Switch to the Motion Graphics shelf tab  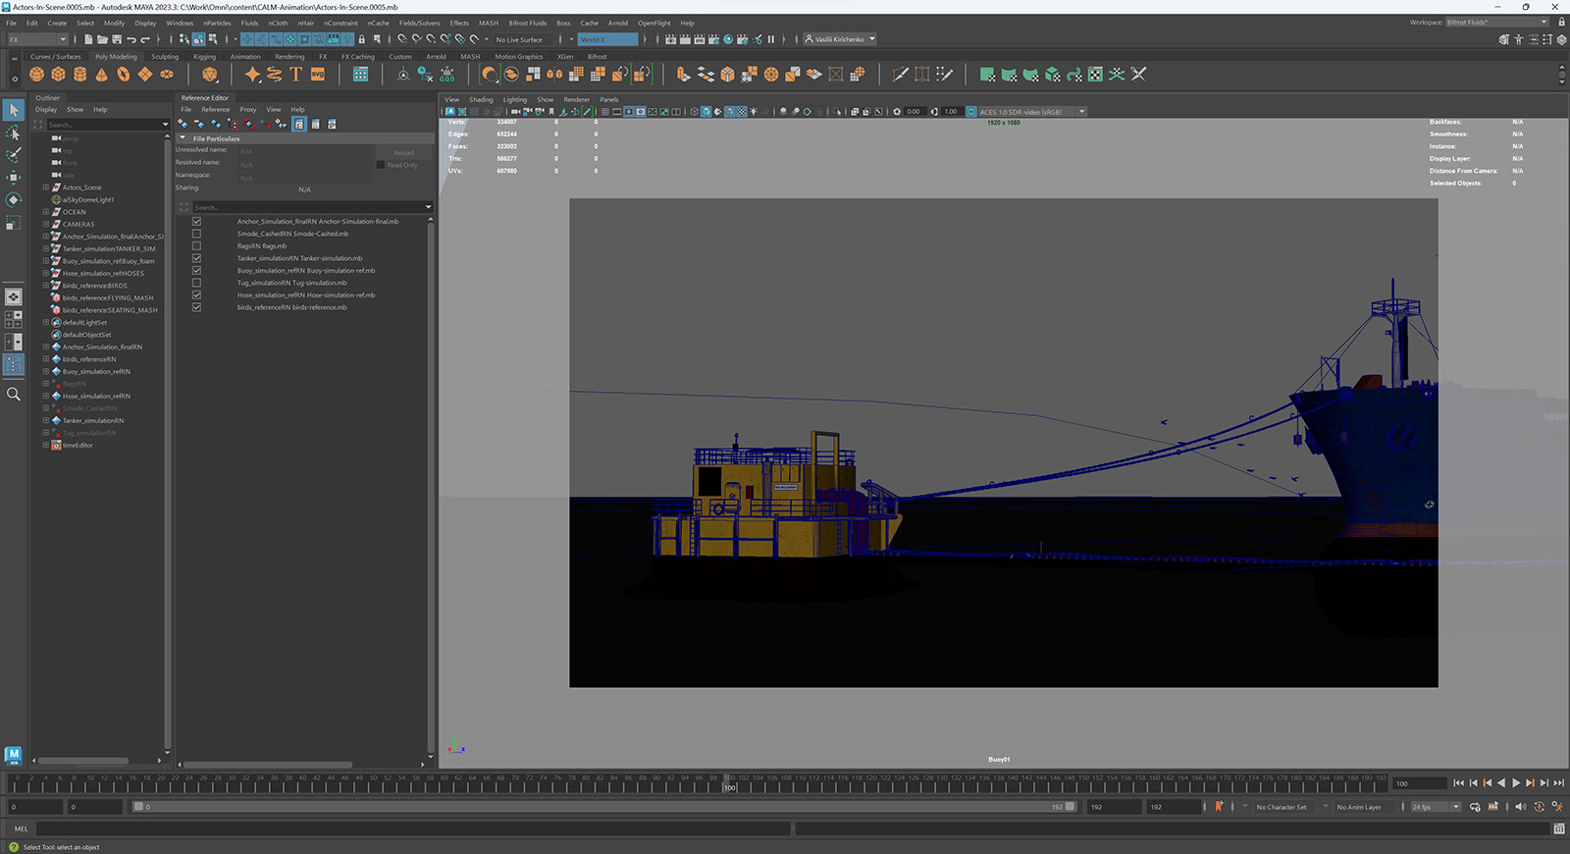(x=518, y=56)
